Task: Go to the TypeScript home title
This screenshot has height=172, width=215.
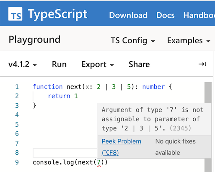Action: coord(57,14)
